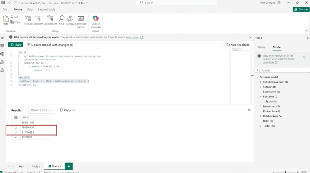Switch to Model view in left sidebar
The height and width of the screenshot is (173, 310).
point(2,54)
